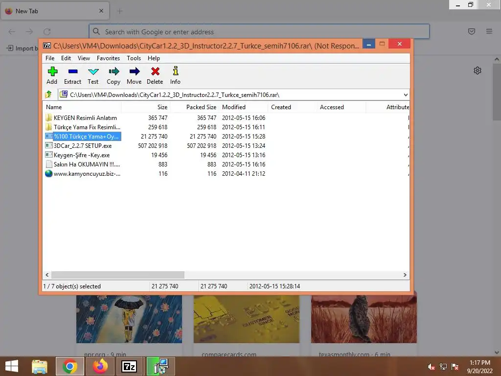
Task: Open a new Firefox tab with plus
Action: point(120,11)
